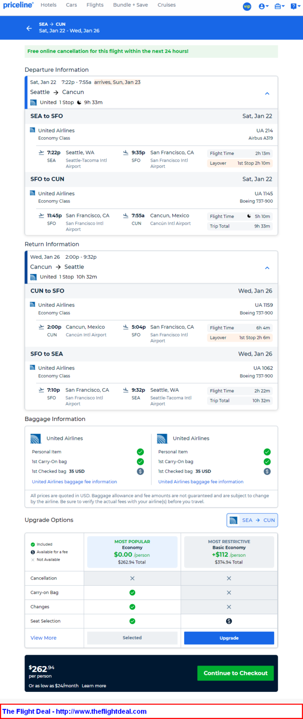Click right 1st Carry-On bag green checkmark

[x=267, y=462]
